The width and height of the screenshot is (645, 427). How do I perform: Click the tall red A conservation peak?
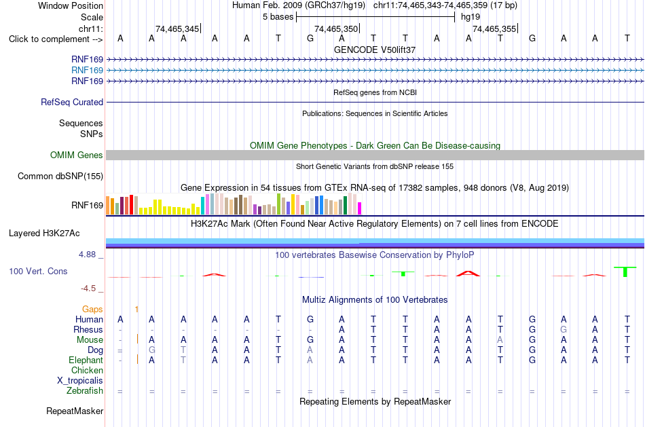coord(468,273)
